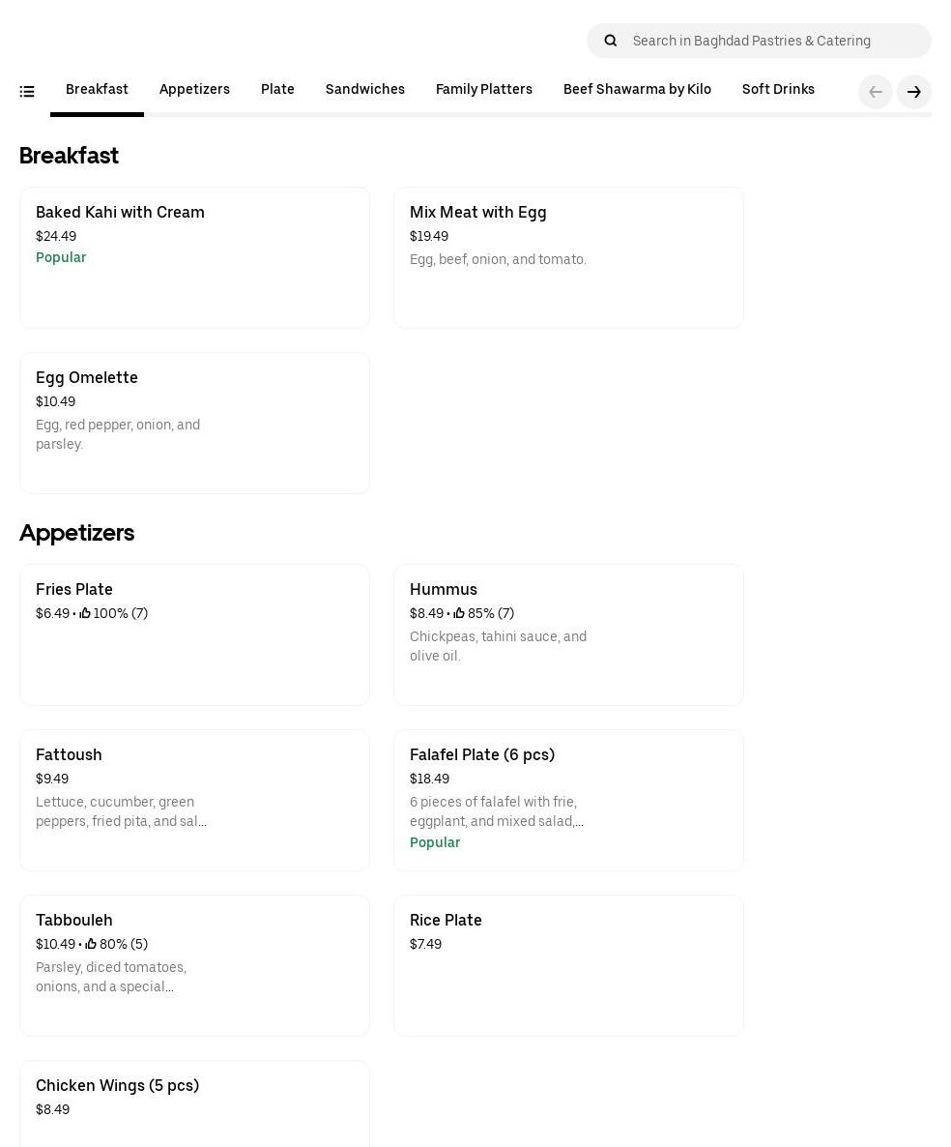Click the left arrow category scroll button
Image resolution: width=951 pixels, height=1147 pixels.
(876, 92)
